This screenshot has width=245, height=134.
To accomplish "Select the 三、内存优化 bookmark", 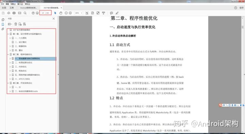I will pyautogui.click(x=21, y=67).
